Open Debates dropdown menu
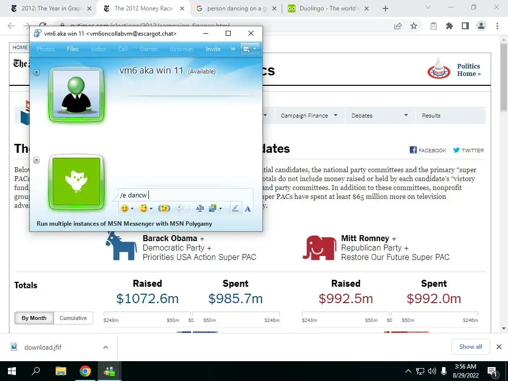The width and height of the screenshot is (508, 381). [x=380, y=116]
